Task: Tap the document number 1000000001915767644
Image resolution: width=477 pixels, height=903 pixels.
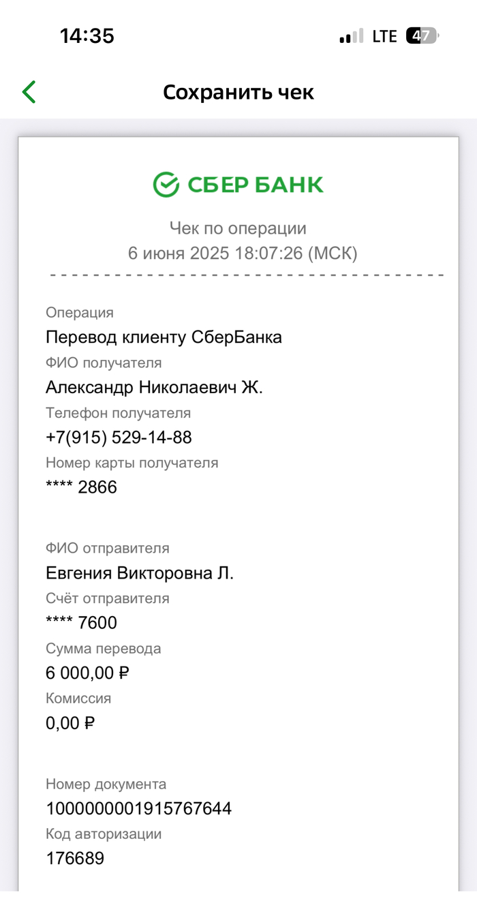Action: 139,808
